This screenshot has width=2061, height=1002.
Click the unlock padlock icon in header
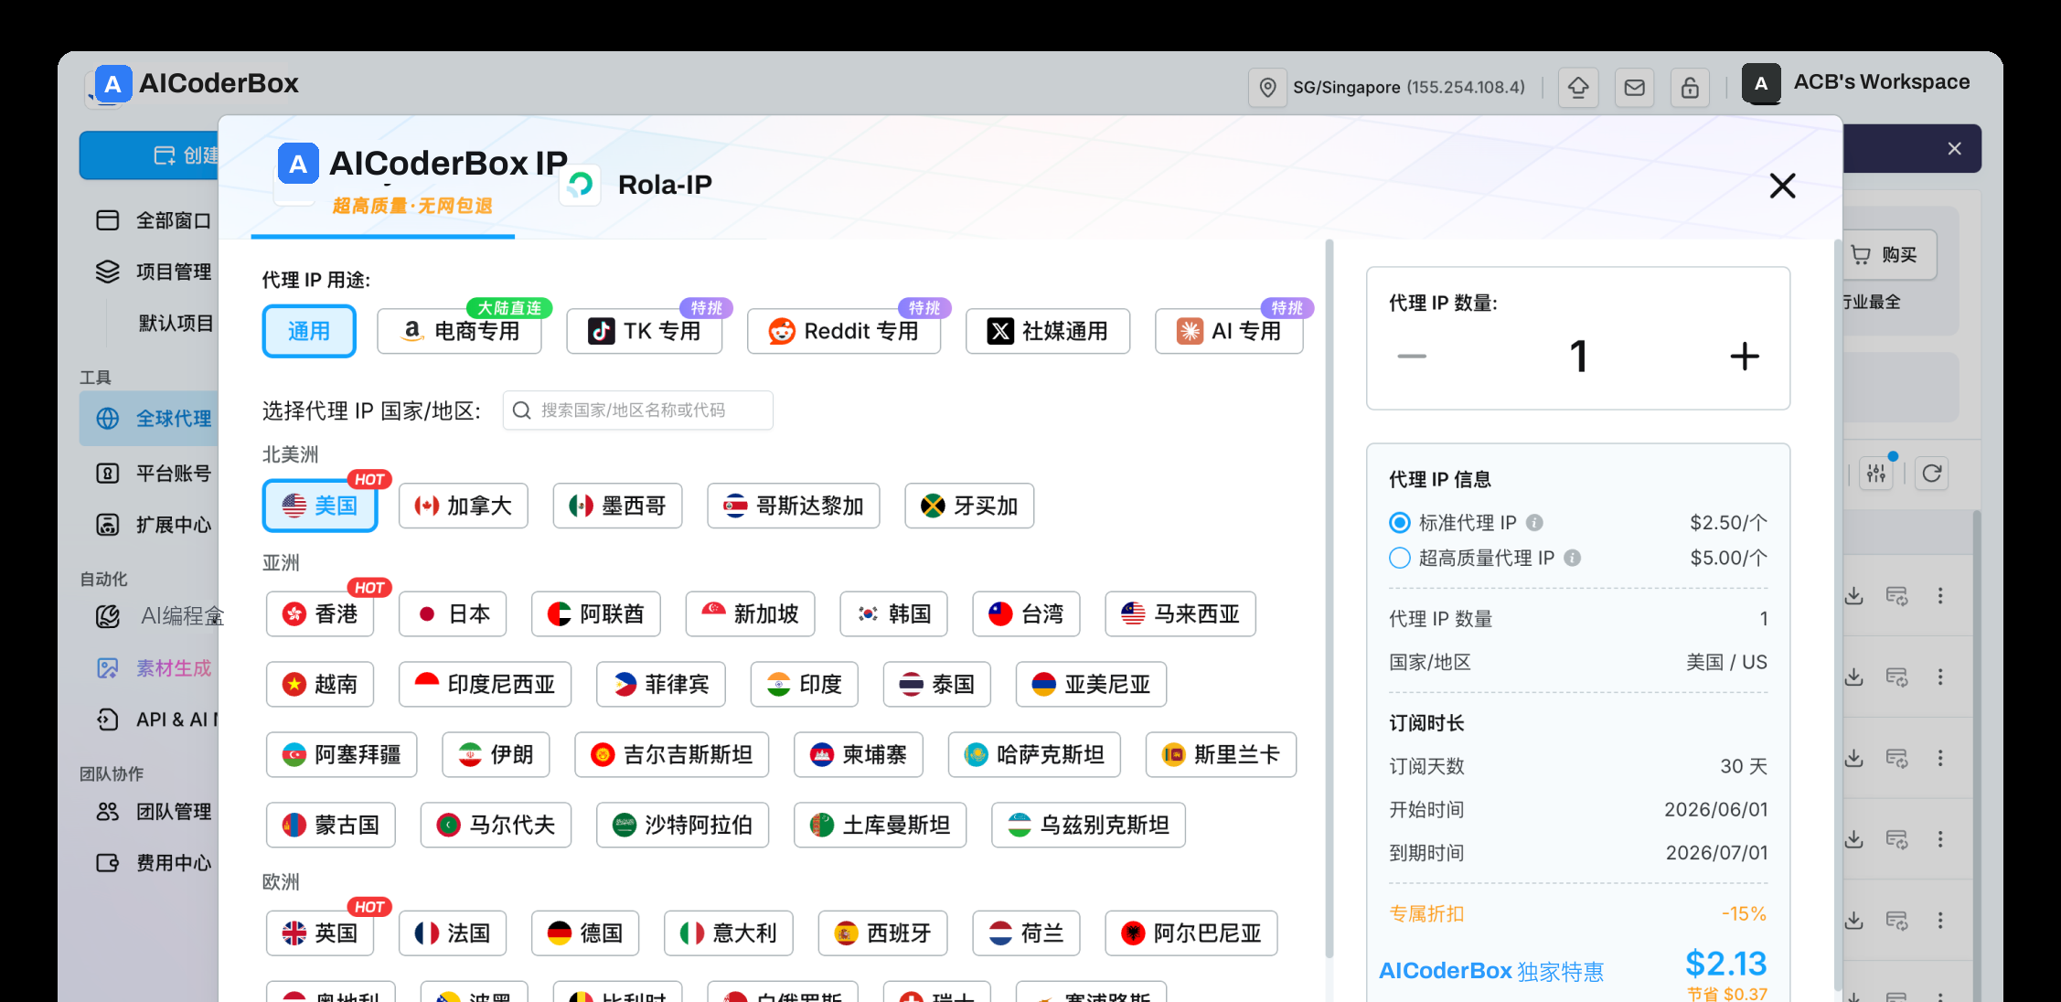click(x=1690, y=88)
